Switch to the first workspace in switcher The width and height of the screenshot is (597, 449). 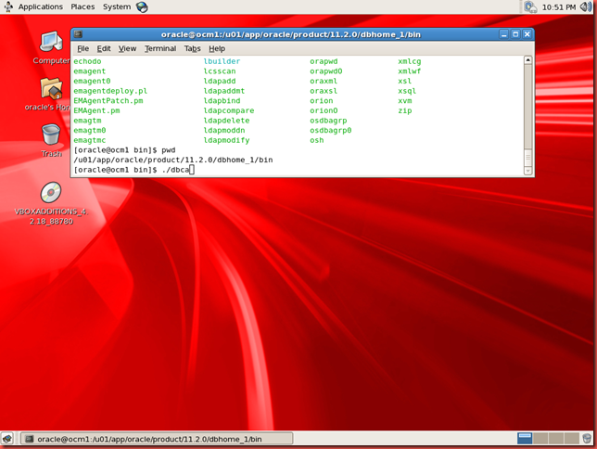[525, 438]
